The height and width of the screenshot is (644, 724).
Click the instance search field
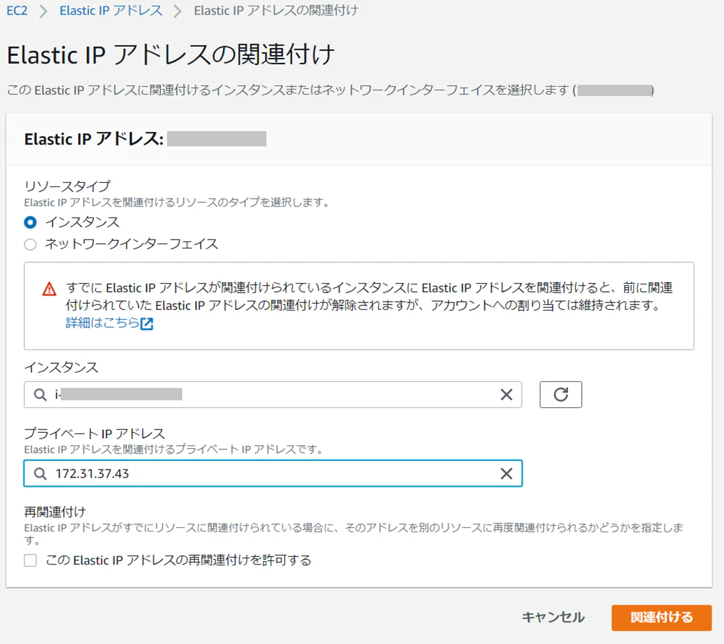tap(273, 395)
